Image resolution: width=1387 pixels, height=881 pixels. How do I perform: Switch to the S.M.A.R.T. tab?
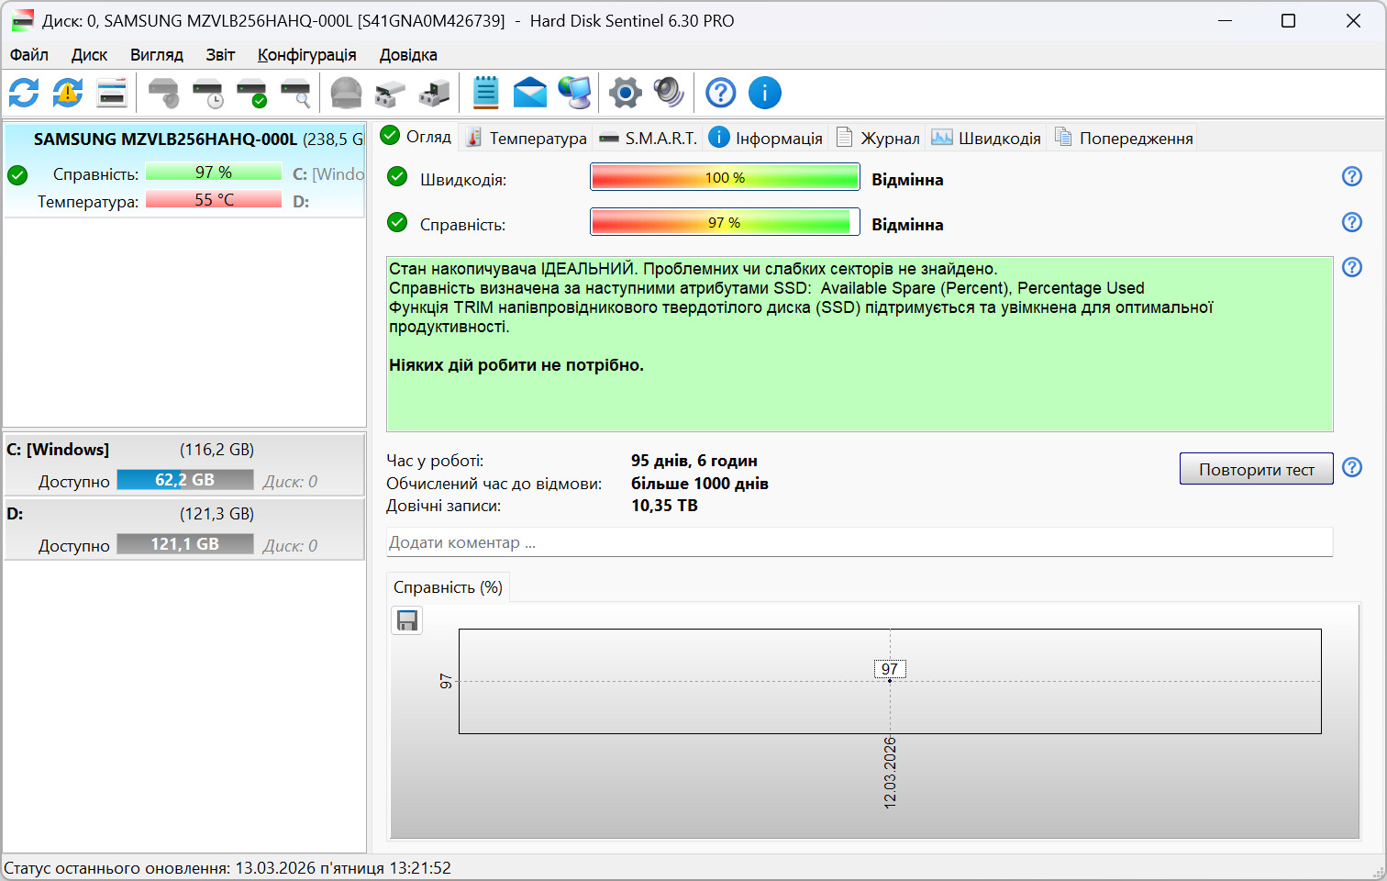(649, 138)
